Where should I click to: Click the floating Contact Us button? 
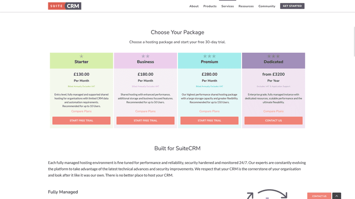pos(319,196)
